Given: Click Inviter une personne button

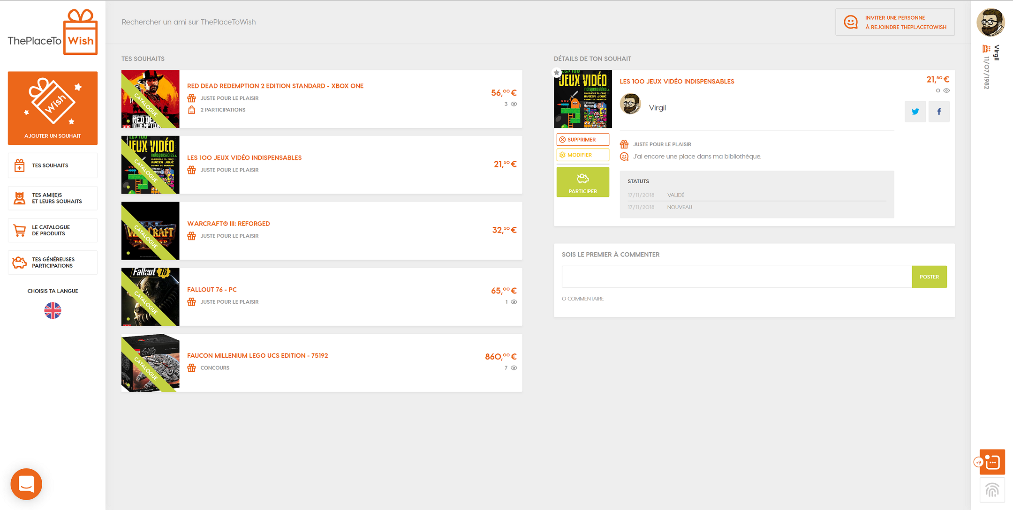Looking at the screenshot, I should [895, 22].
